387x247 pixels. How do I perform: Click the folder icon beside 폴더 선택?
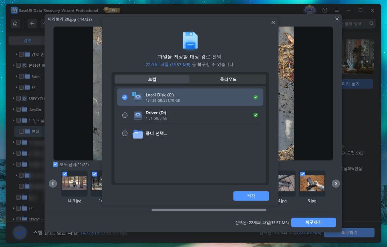pyautogui.click(x=138, y=134)
